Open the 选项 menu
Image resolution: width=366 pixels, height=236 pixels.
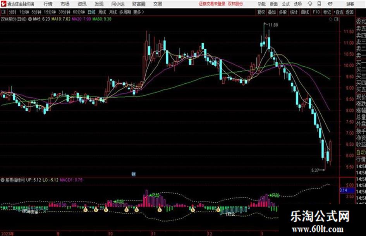pyautogui.click(x=298, y=4)
